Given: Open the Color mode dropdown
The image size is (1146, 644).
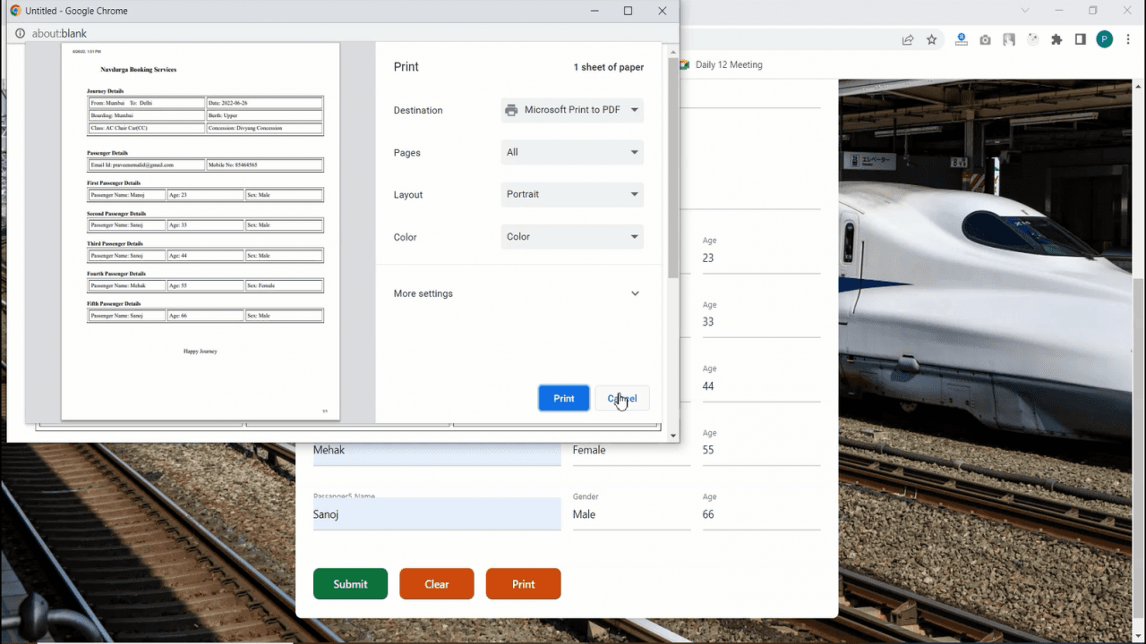Looking at the screenshot, I should (572, 237).
